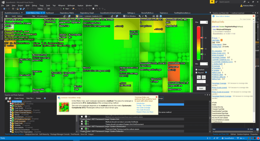Click the notification flag icon in title bar

tap(212, 2)
